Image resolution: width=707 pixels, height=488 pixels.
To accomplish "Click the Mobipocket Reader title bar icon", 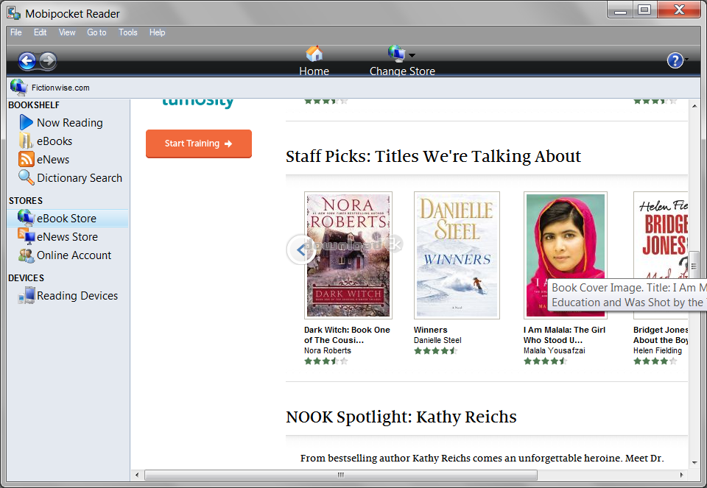I will (x=13, y=13).
